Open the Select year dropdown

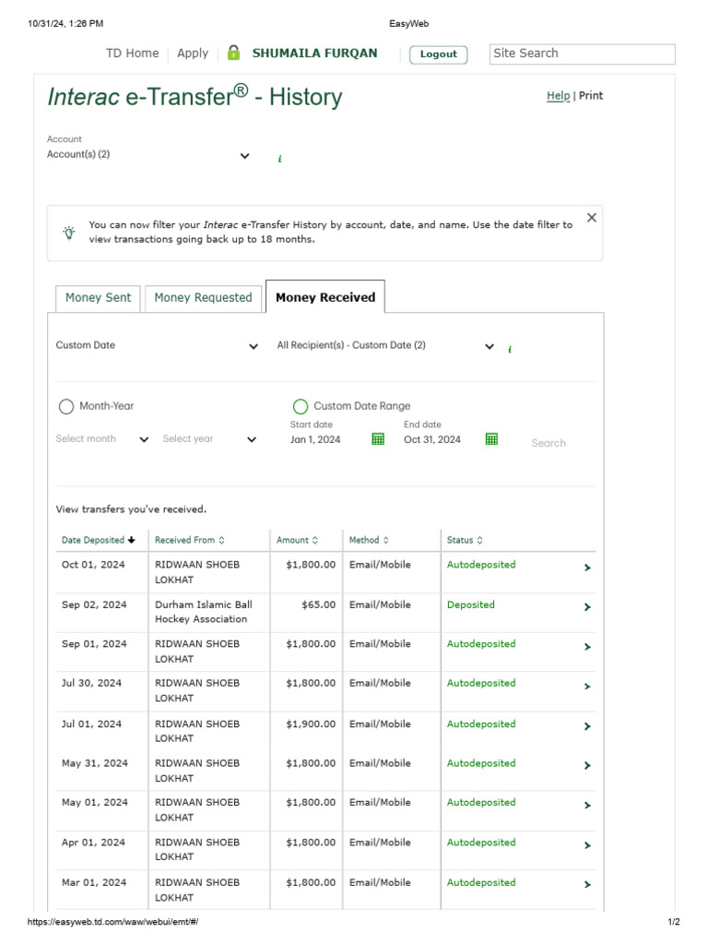pyautogui.click(x=209, y=438)
